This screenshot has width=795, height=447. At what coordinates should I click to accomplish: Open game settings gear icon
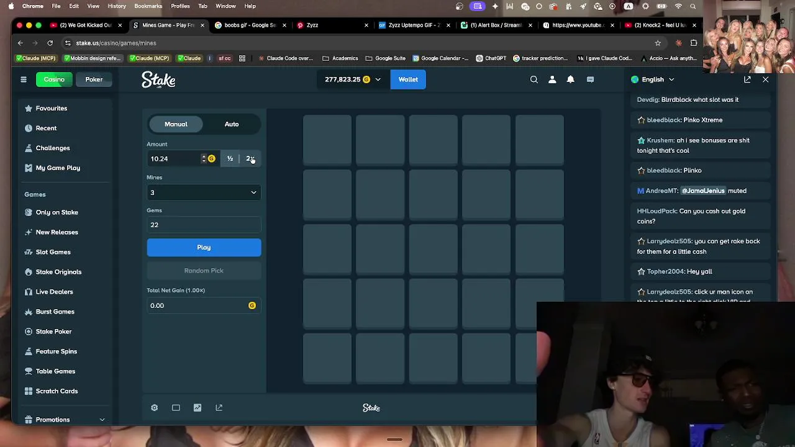(154, 408)
